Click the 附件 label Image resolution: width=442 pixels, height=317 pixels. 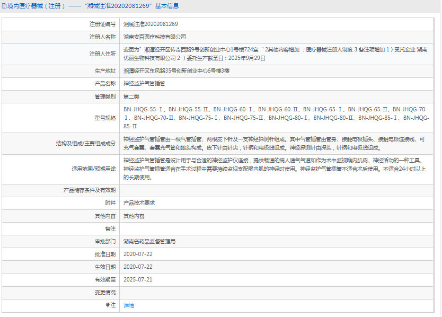(110, 203)
